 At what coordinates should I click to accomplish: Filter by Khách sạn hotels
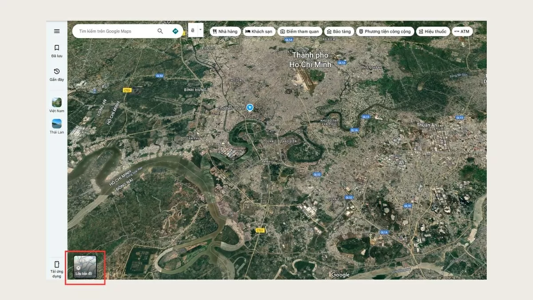pos(259,32)
